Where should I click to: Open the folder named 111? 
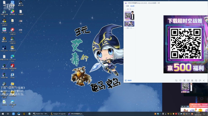tap(12, 21)
